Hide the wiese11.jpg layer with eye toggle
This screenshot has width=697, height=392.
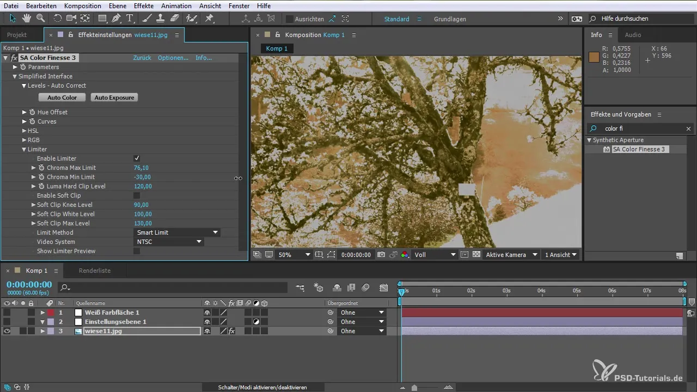point(7,331)
